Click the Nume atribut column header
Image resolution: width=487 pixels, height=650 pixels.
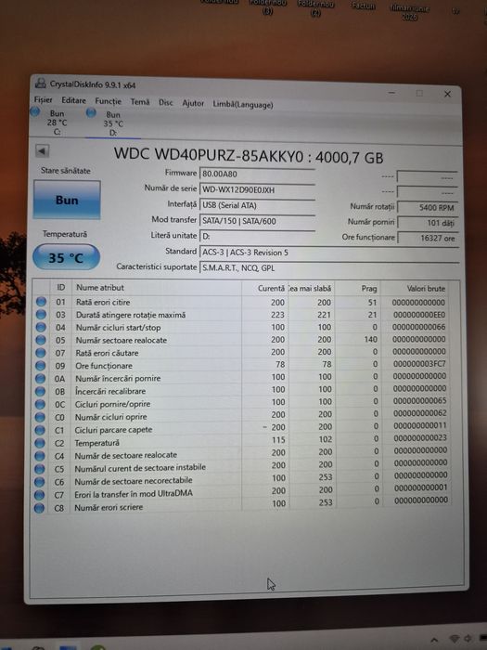coord(156,288)
